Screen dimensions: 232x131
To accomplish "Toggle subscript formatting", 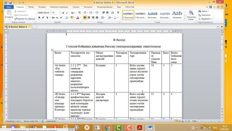I will click(57, 17).
